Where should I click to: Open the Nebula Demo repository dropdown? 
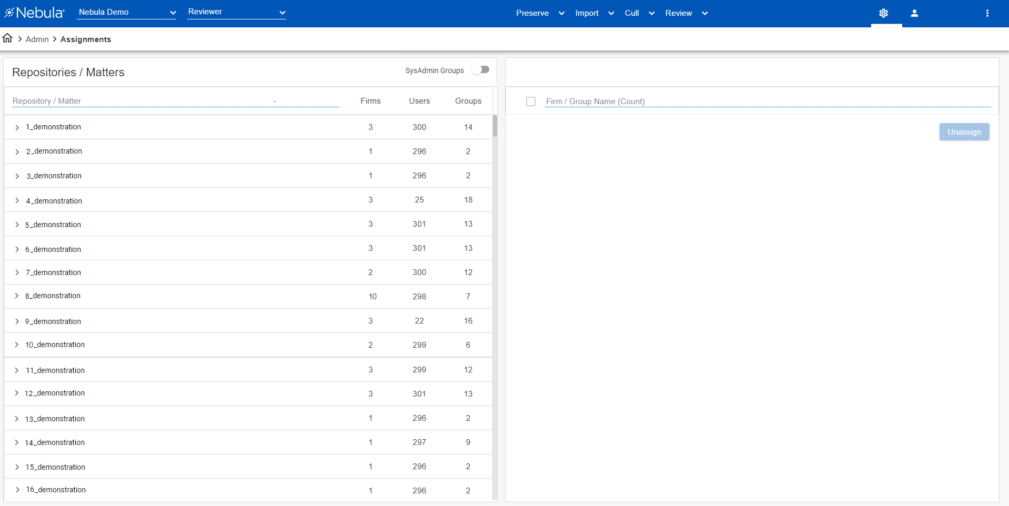[126, 12]
